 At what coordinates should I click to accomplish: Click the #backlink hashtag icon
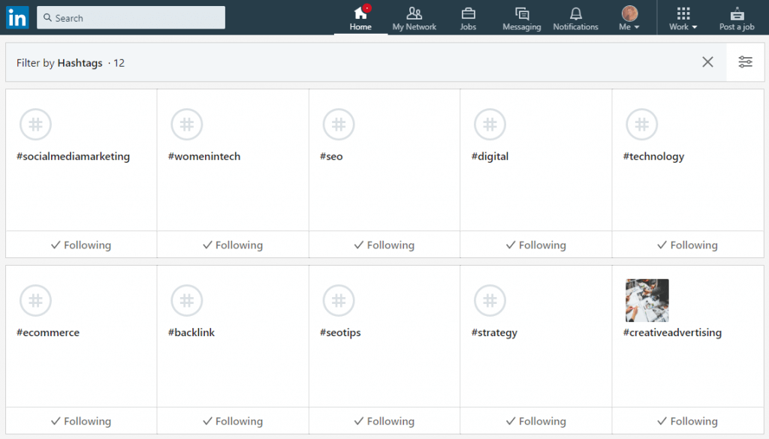tap(187, 300)
